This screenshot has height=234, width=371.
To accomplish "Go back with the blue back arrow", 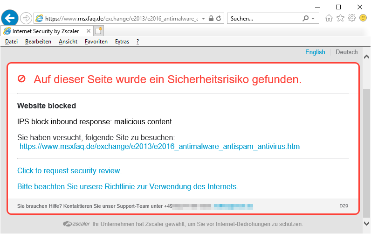I will click(10, 18).
